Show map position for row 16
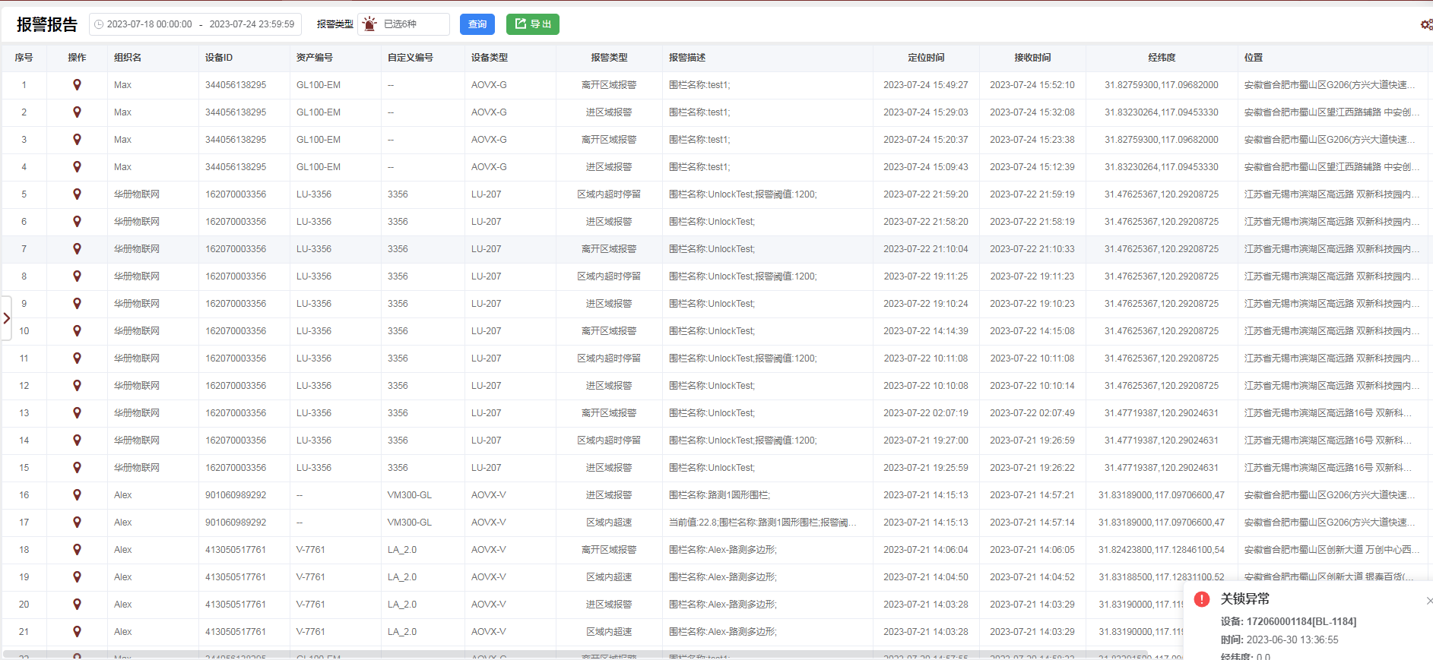The width and height of the screenshot is (1433, 660). tap(77, 495)
